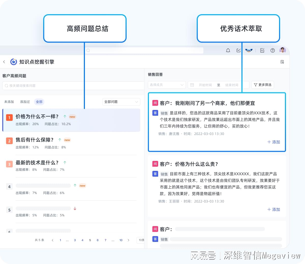Open the 10条 page size dropdown
The width and height of the screenshot is (305, 264).
[141, 240]
